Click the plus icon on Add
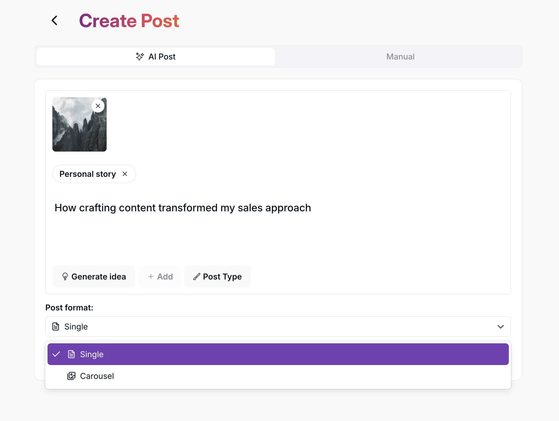Screen dimensions: 559x421 click(151, 277)
